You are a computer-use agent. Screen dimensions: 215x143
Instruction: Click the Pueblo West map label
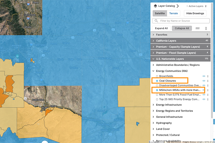click(38, 100)
